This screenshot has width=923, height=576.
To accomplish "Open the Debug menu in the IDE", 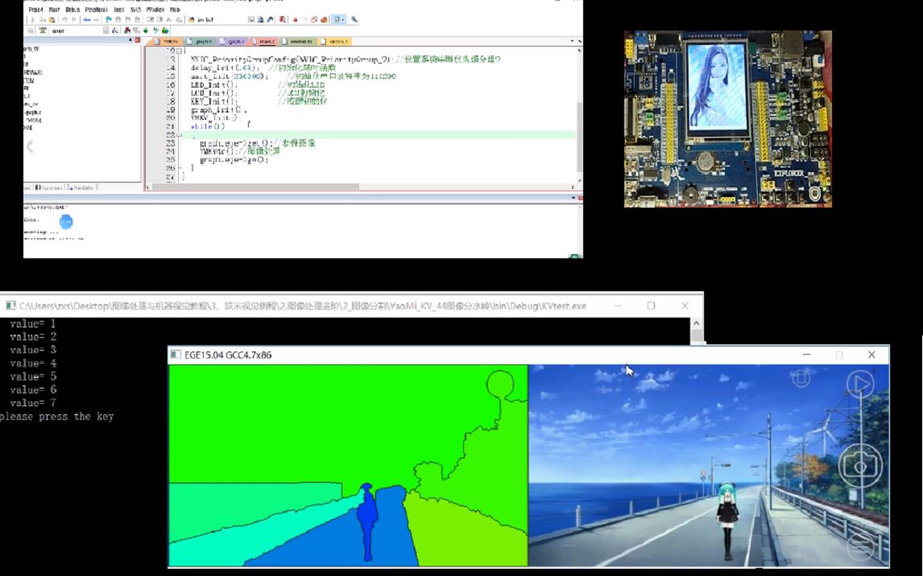I will tap(72, 10).
